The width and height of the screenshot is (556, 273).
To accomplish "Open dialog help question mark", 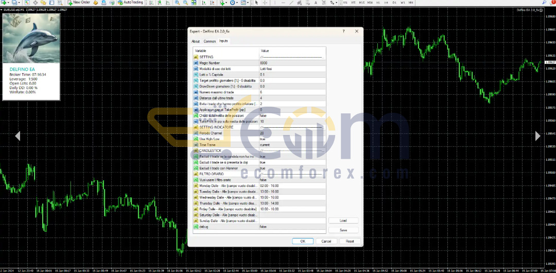I will [x=343, y=31].
